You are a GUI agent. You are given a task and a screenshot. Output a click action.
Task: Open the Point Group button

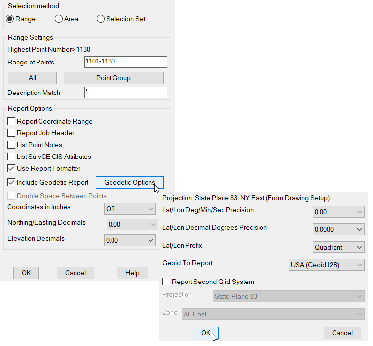113,78
